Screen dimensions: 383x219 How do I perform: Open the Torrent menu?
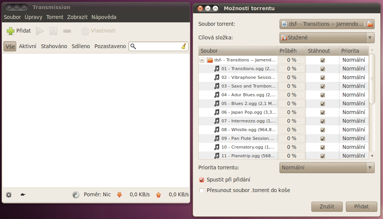click(55, 17)
